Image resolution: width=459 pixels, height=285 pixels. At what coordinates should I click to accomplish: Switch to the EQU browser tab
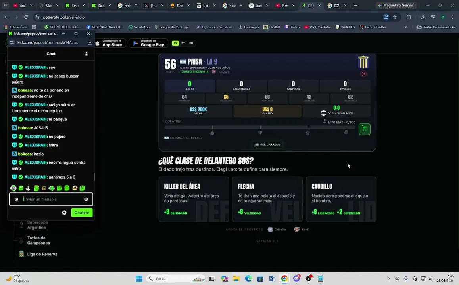(x=337, y=5)
